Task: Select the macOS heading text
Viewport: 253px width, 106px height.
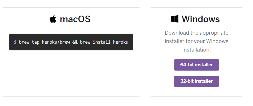Action: pyautogui.click(x=75, y=19)
